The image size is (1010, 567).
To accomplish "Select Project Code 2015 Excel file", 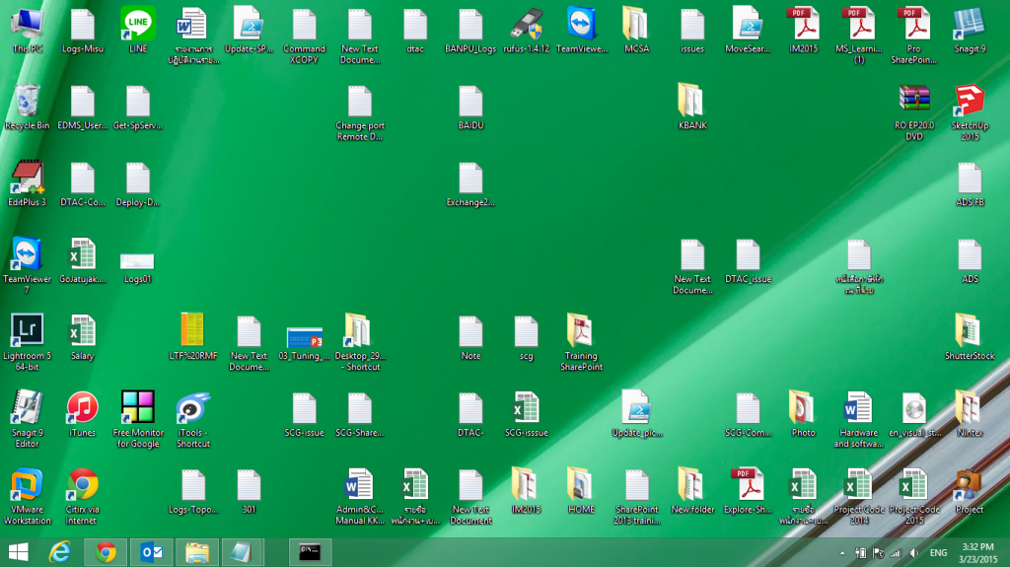I will [x=914, y=495].
